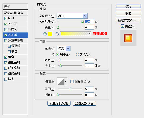Image resolution: width=144 pixels, height=118 pixels.
Task: Click the yellow-to-transparent gradient bar
Action: [x=74, y=34]
